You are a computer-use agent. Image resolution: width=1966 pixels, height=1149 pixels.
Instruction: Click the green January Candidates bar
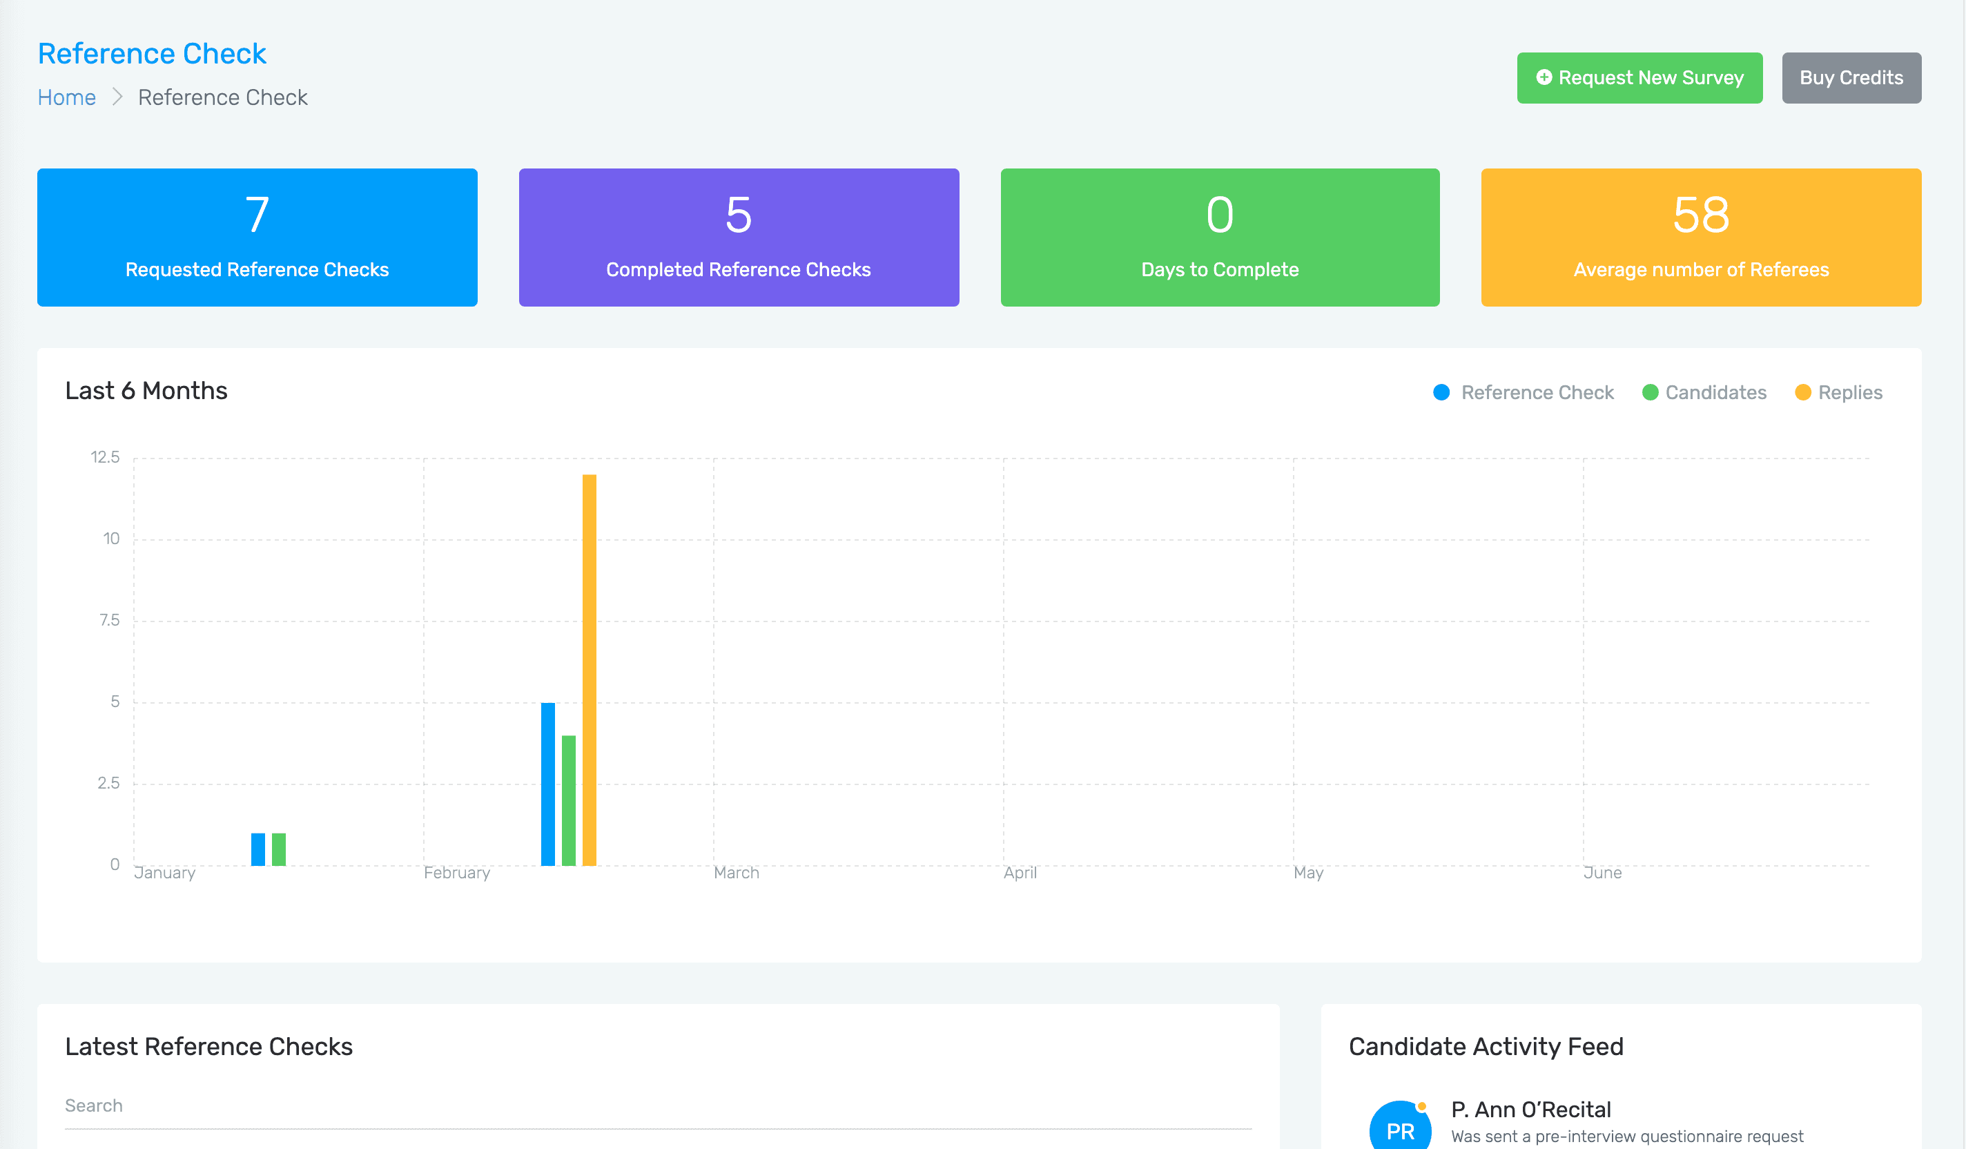(x=278, y=849)
